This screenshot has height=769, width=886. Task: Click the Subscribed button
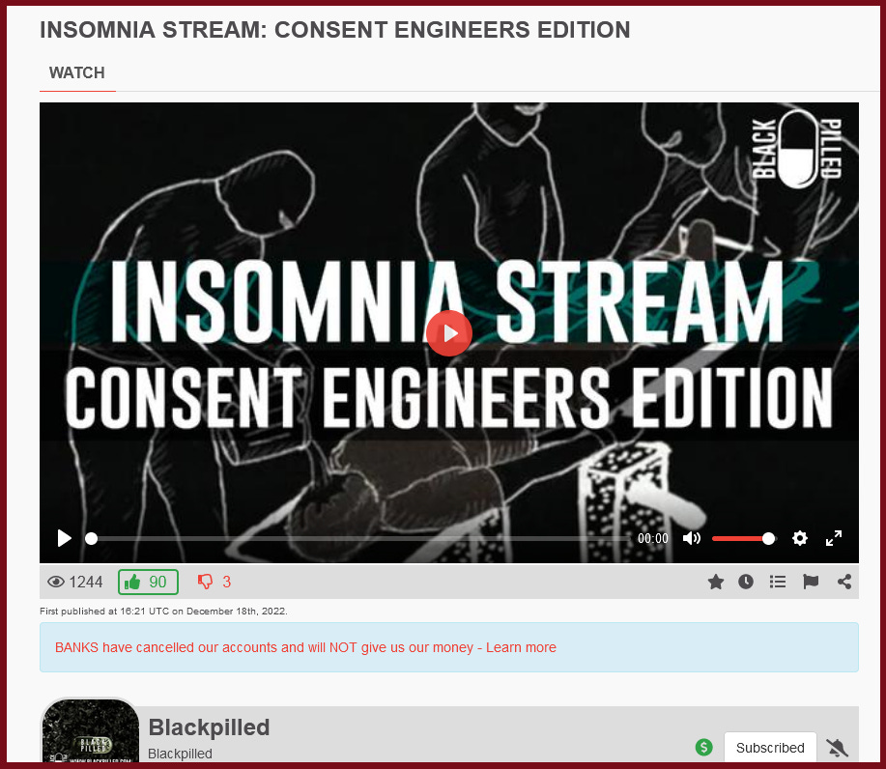tap(770, 748)
